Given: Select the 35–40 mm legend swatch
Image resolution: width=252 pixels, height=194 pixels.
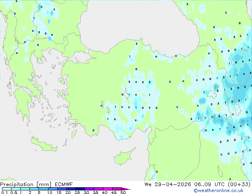Looking at the screenshot, I should tap(98, 189).
